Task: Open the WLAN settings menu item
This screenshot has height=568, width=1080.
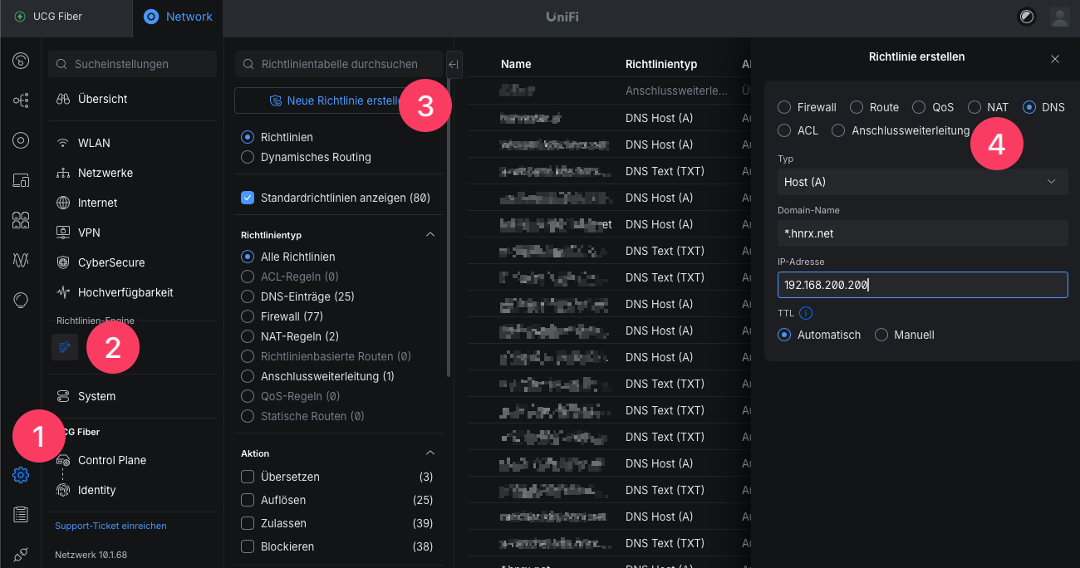Action: (x=94, y=143)
